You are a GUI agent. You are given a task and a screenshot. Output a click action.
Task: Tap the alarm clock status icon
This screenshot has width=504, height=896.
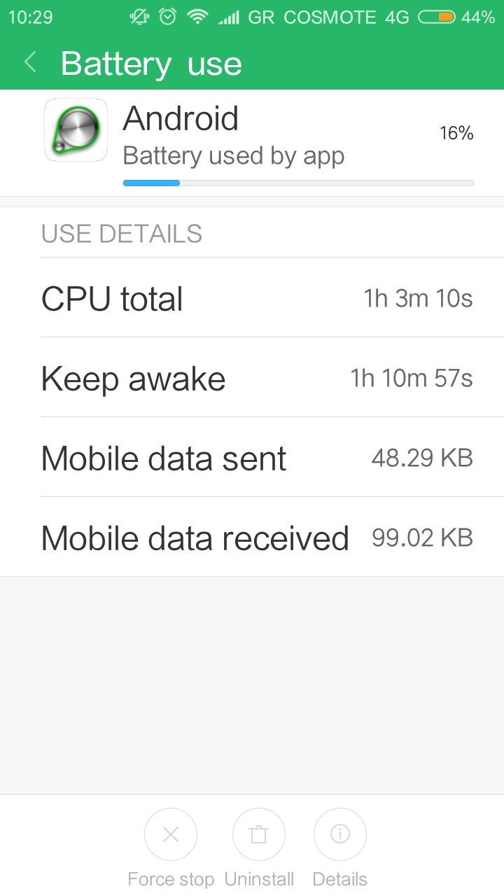click(168, 17)
